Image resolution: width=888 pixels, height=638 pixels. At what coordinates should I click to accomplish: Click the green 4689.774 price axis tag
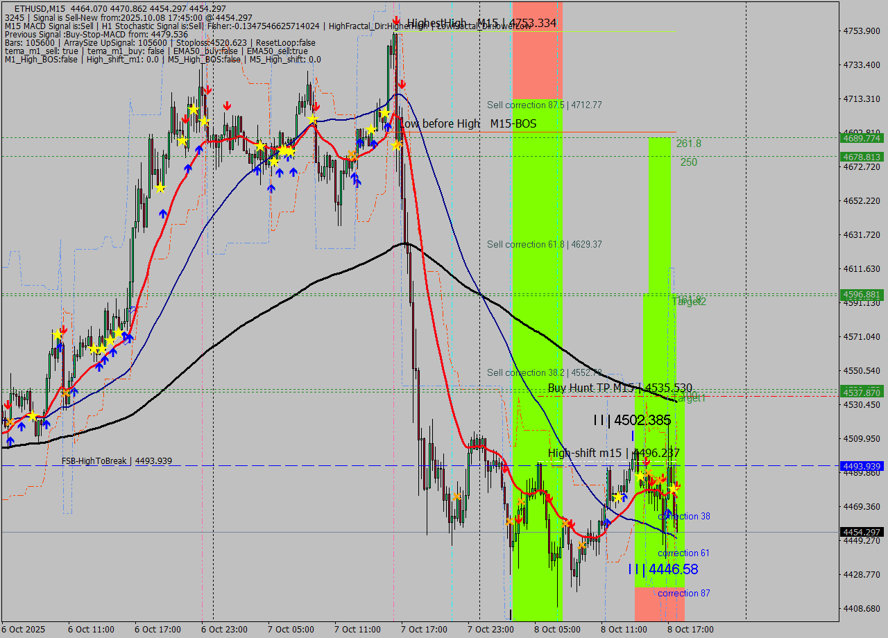(861, 138)
